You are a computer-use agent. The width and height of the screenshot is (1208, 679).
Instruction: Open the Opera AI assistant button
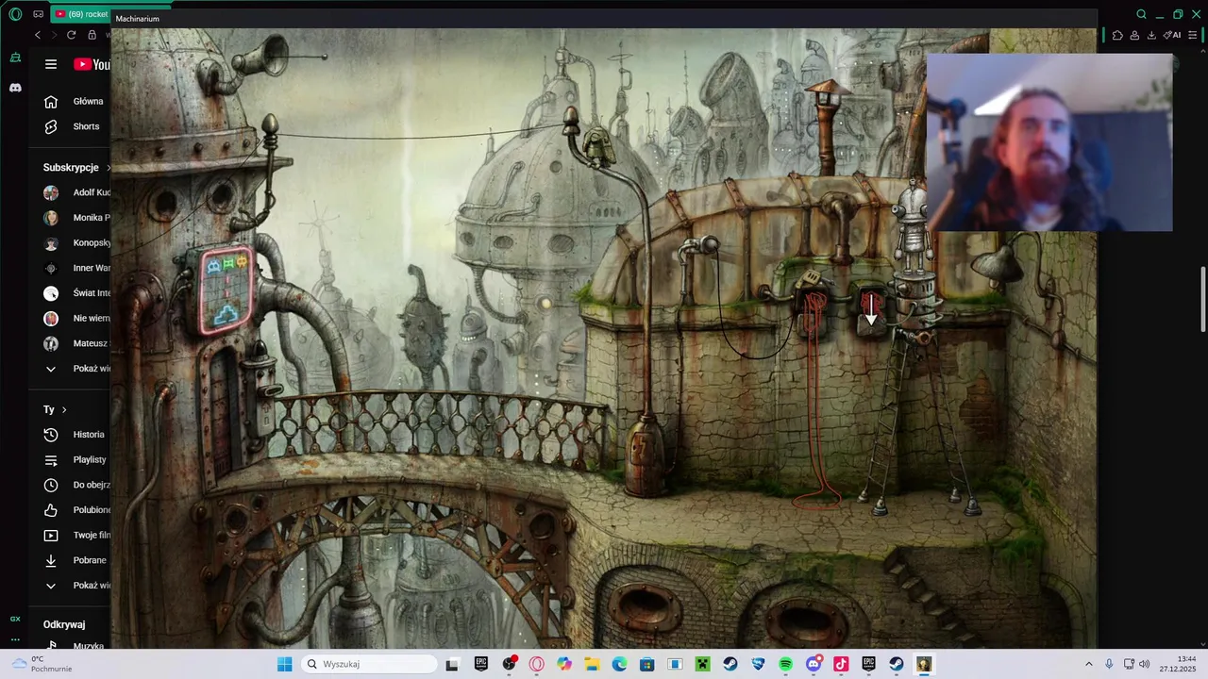point(1172,35)
